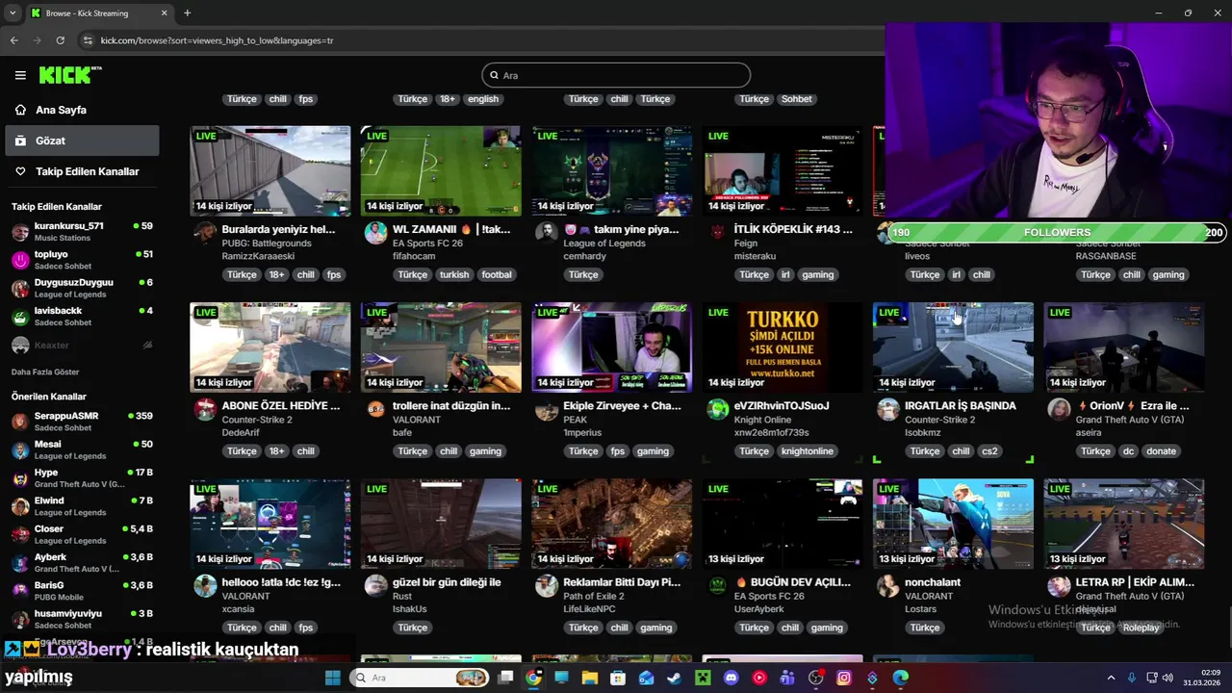Image resolution: width=1232 pixels, height=693 pixels.
Task: Click the Microsoft Edge taskbar icon
Action: [x=901, y=678]
